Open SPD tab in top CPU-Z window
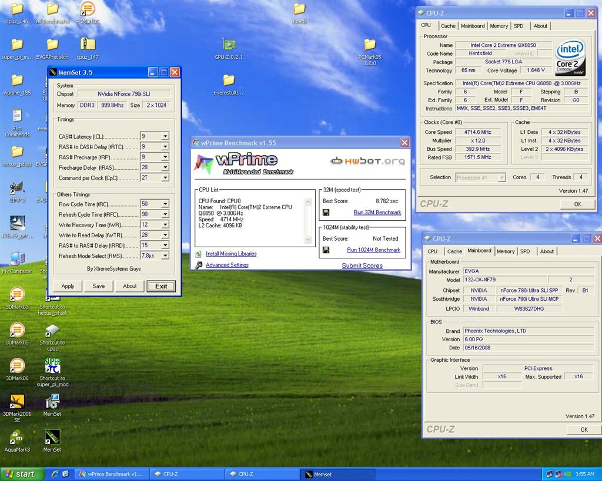The height and width of the screenshot is (481, 602). click(519, 26)
